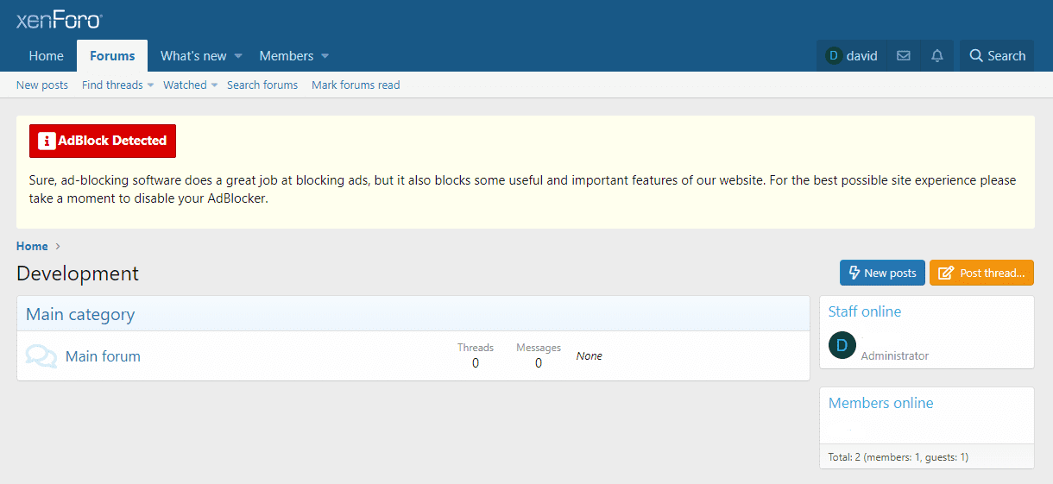The image size is (1053, 484).
Task: Click the administrator avatar under Staff online
Action: [842, 346]
